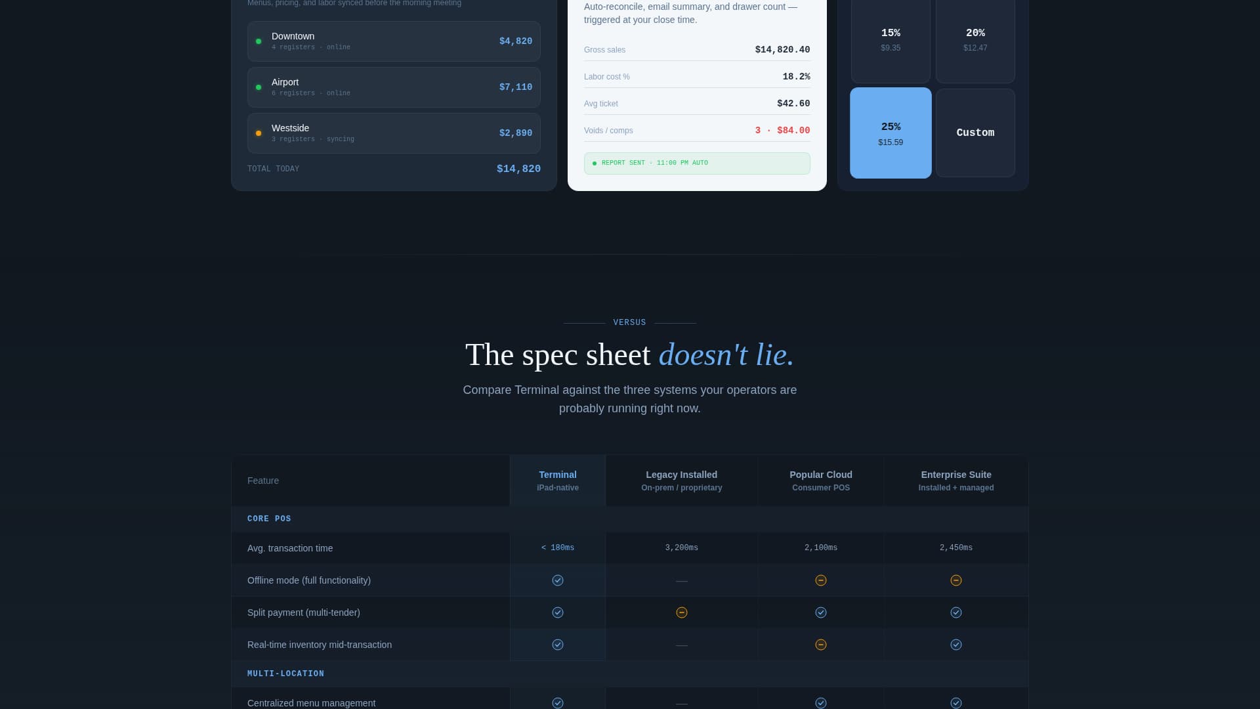Click Enterprise Suite's Offline mode partial icon
This screenshot has height=709, width=1260.
tap(956, 580)
